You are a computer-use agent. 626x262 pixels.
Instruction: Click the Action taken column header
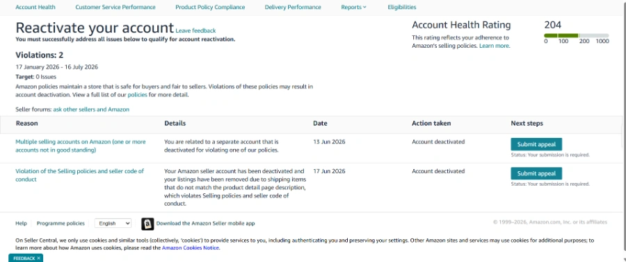pos(431,123)
